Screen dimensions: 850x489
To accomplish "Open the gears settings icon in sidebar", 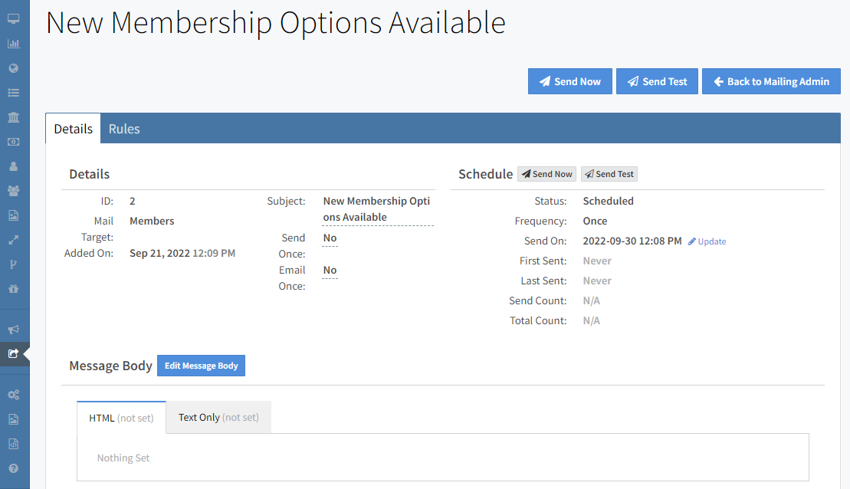I will (x=13, y=395).
